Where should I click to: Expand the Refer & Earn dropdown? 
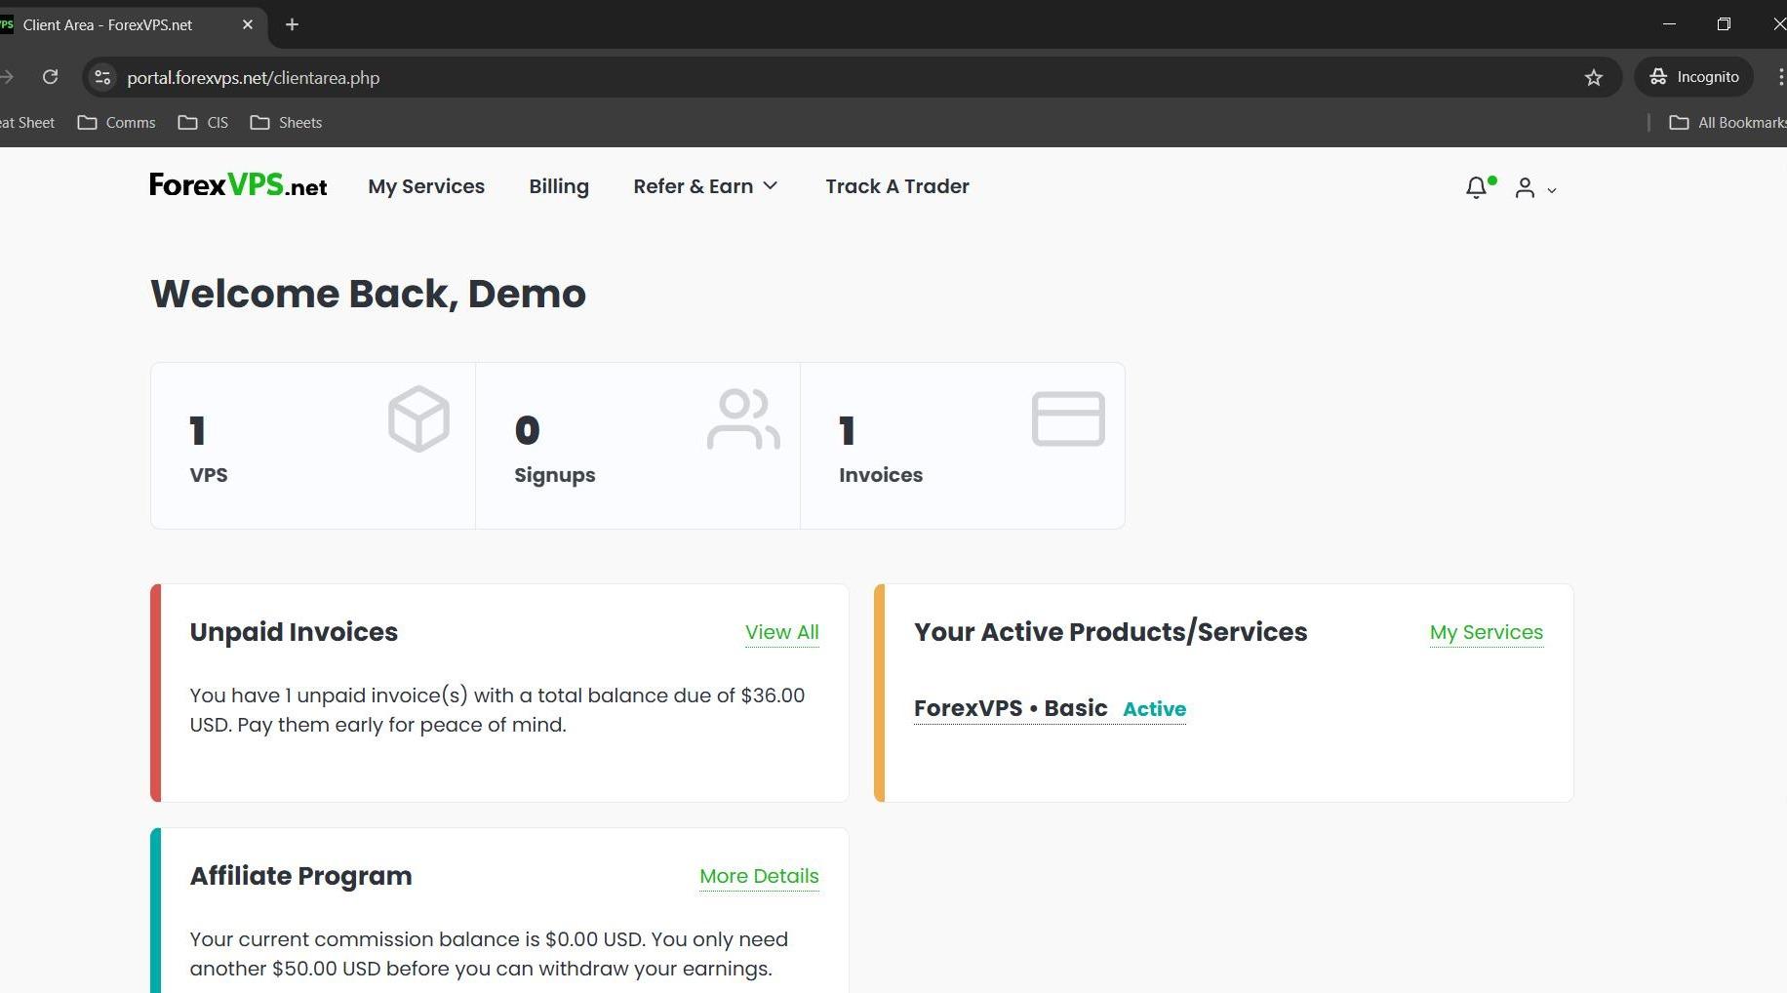pyautogui.click(x=705, y=186)
